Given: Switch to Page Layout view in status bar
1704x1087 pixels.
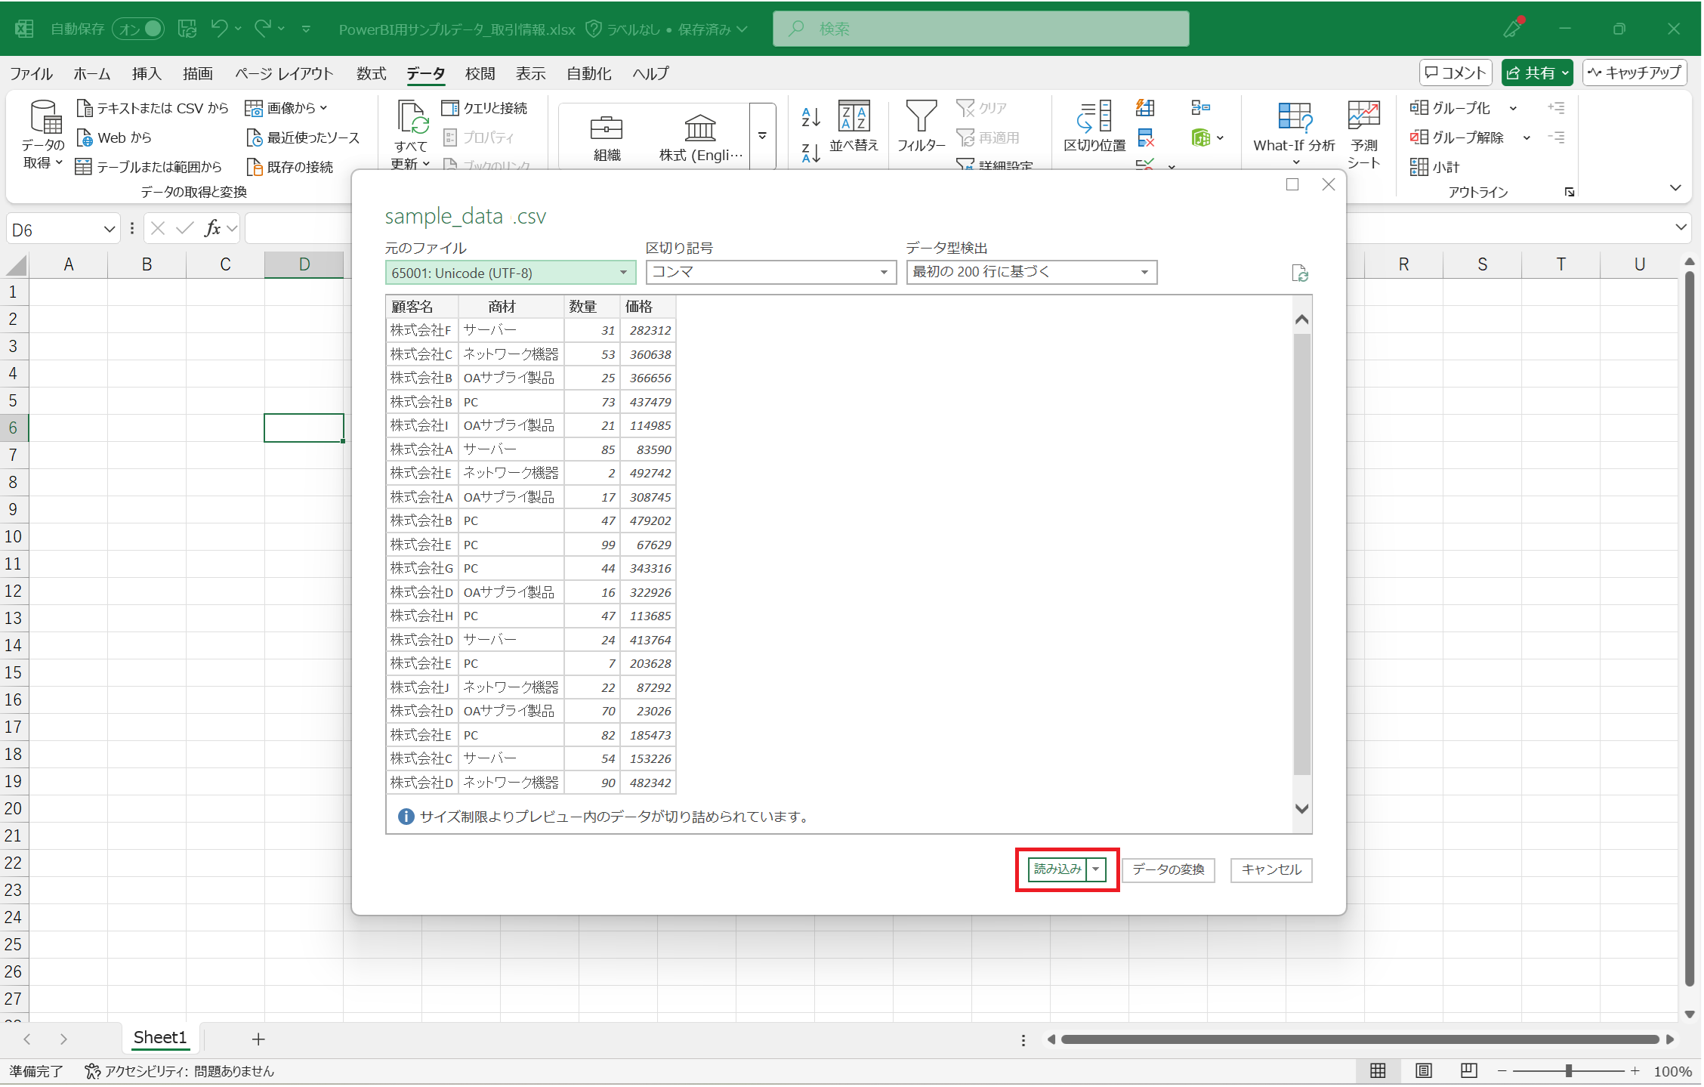Looking at the screenshot, I should pos(1423,1070).
